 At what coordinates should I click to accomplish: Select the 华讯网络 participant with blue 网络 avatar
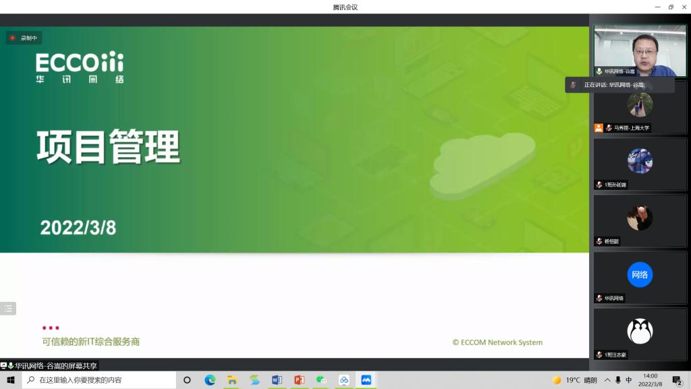[x=640, y=277]
